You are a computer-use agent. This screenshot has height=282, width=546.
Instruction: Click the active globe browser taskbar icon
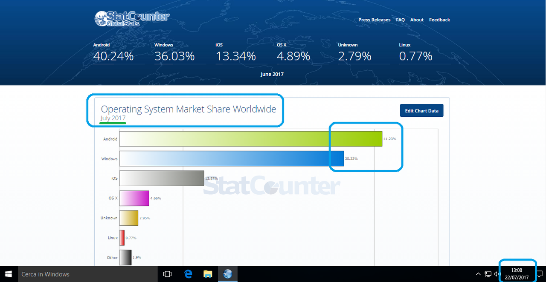[228, 274]
